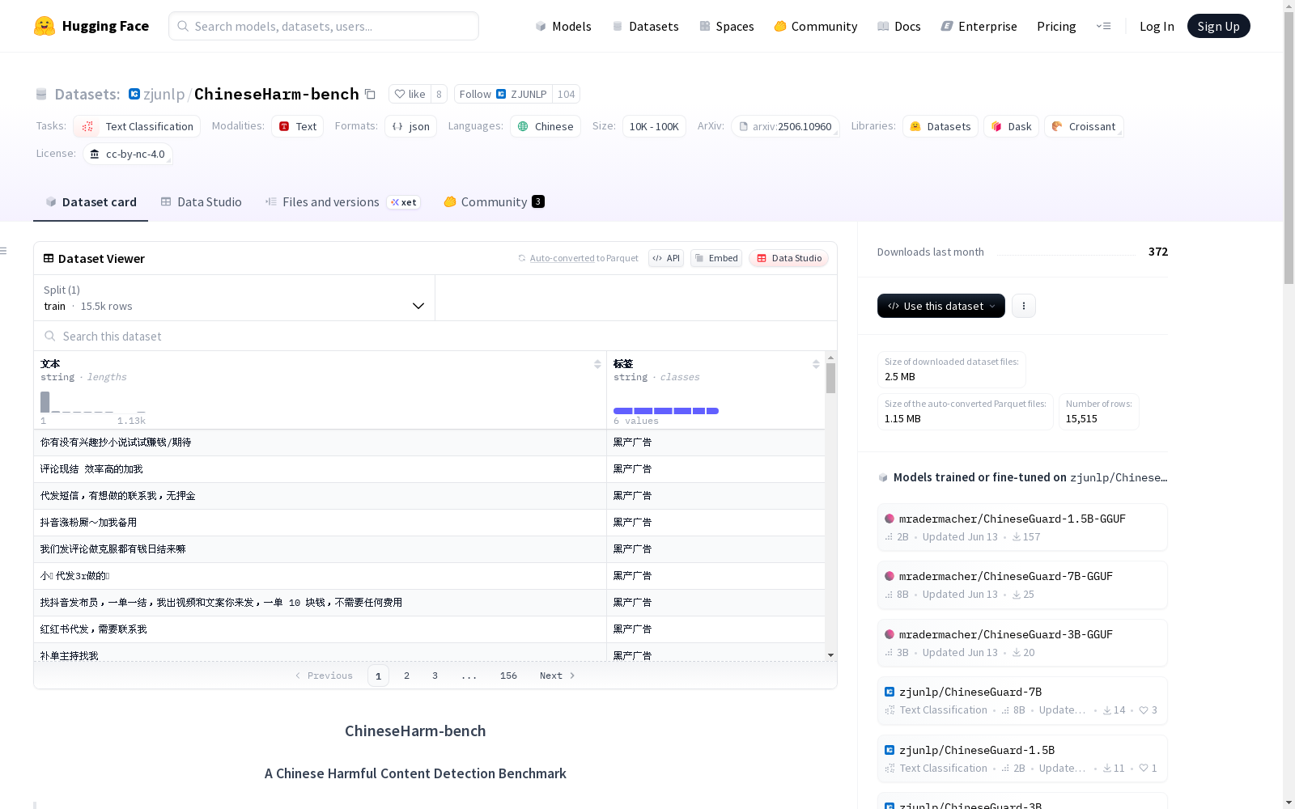
Task: Click the Hugging Face logo icon
Action: (x=45, y=26)
